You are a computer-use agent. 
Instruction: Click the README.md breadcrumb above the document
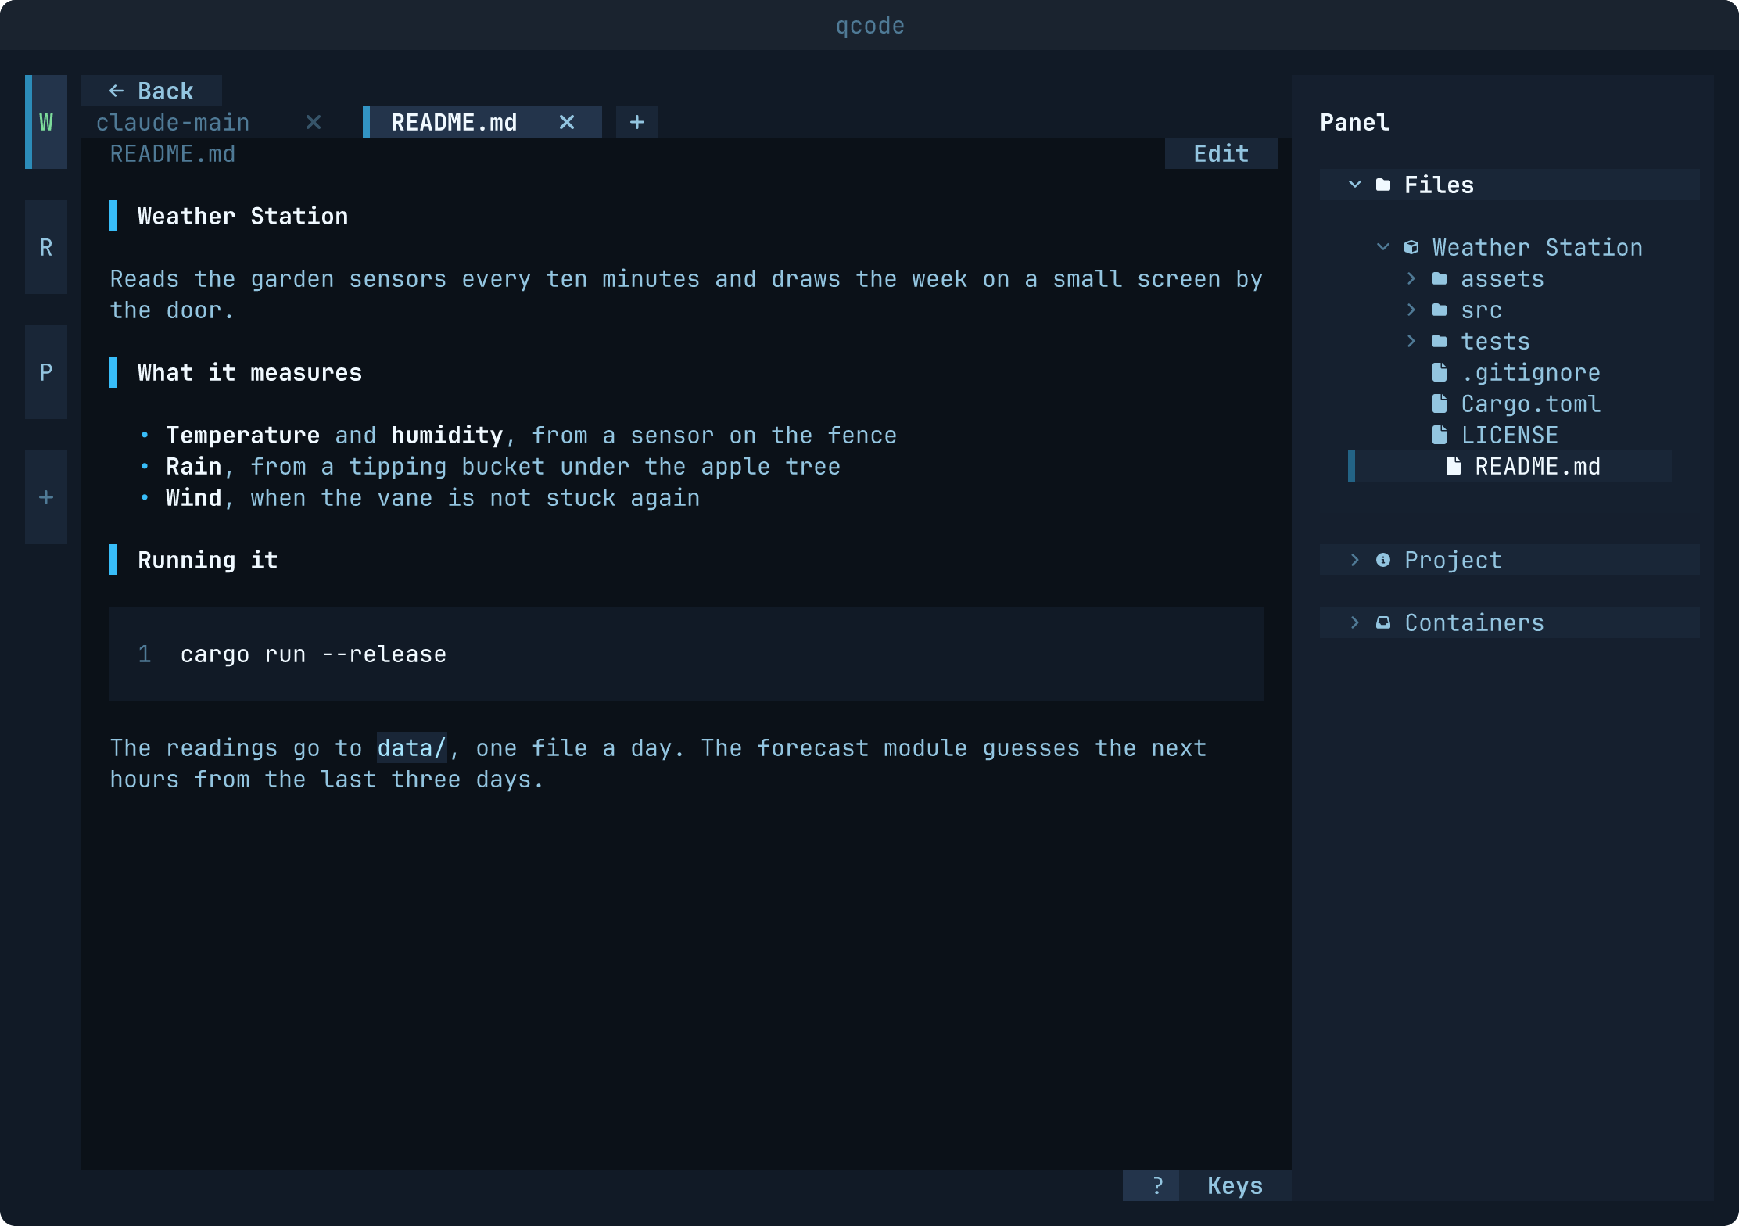[x=173, y=153]
